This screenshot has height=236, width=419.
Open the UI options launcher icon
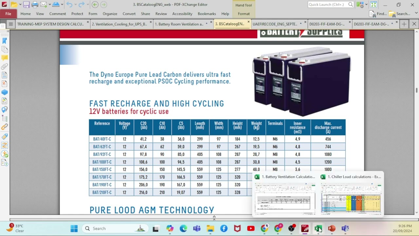click(x=359, y=5)
